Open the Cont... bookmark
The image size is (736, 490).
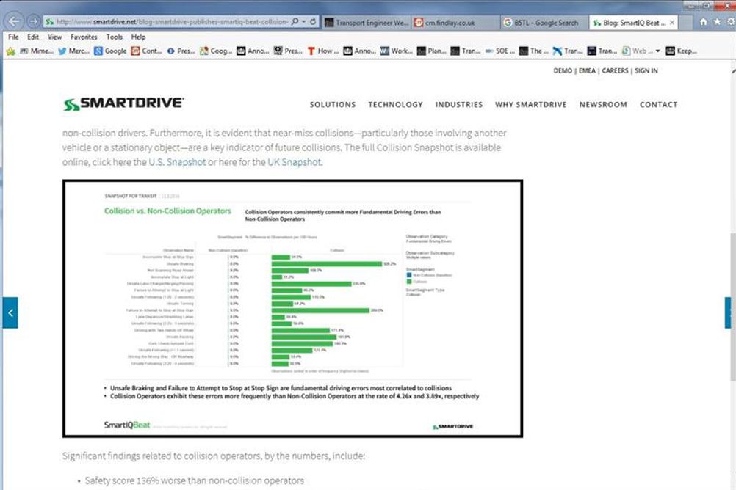coord(146,51)
